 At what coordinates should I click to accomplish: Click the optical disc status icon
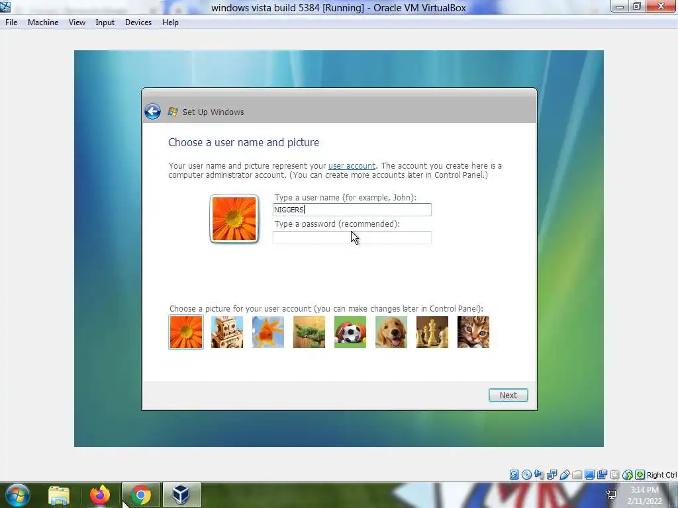tap(526, 475)
